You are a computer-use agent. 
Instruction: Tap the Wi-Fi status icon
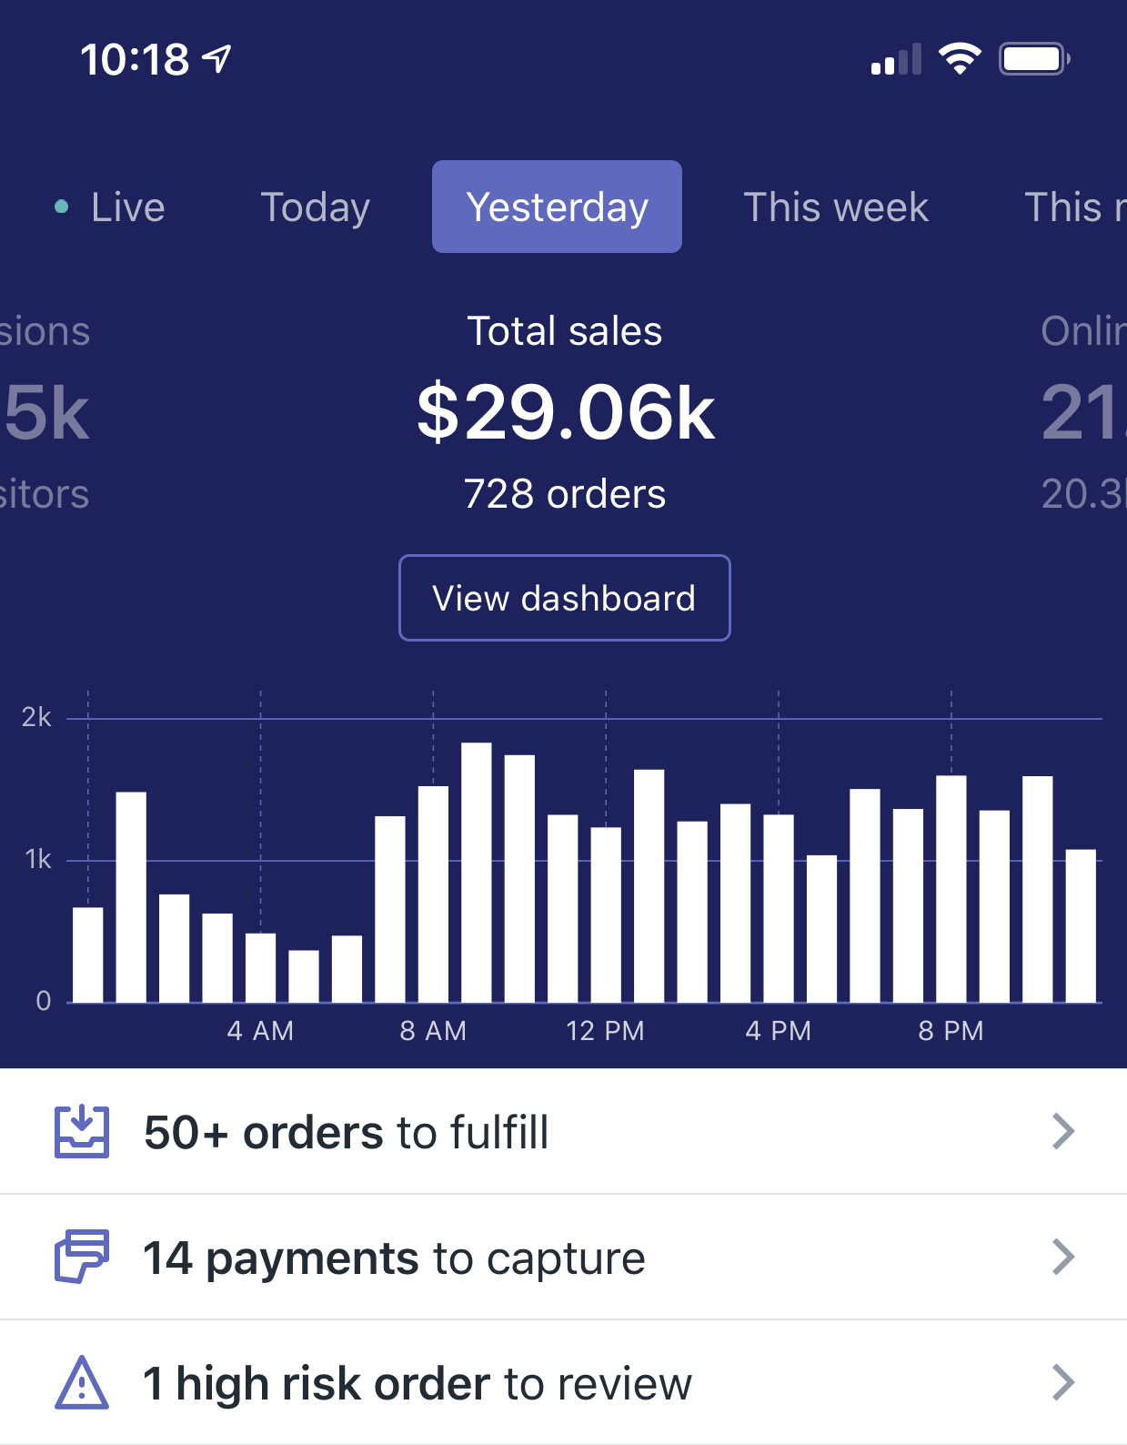tap(959, 59)
